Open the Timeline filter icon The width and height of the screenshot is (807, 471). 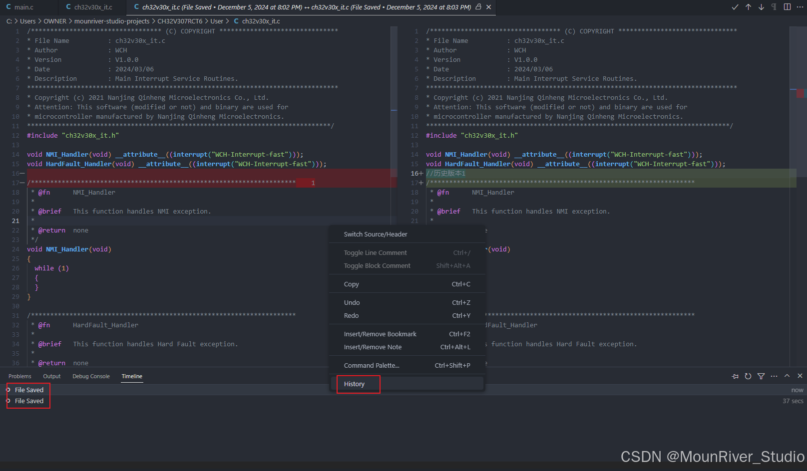point(761,376)
